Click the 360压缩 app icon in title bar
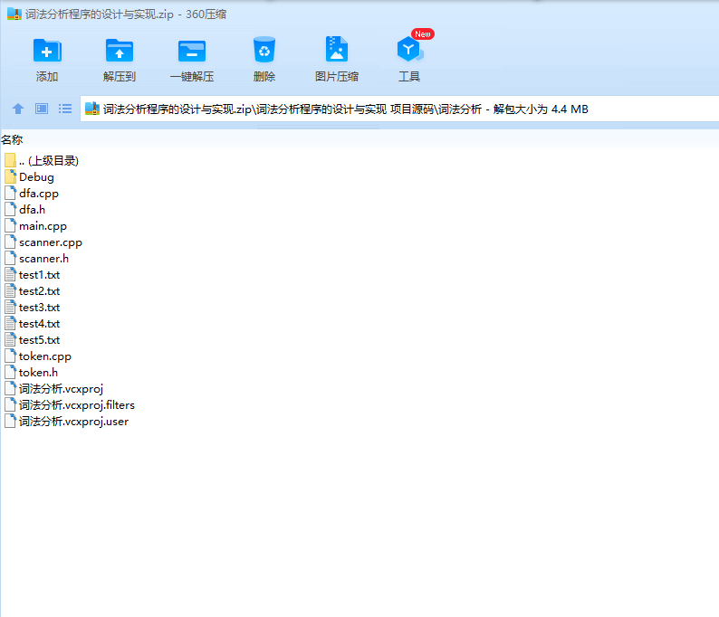 (14, 14)
